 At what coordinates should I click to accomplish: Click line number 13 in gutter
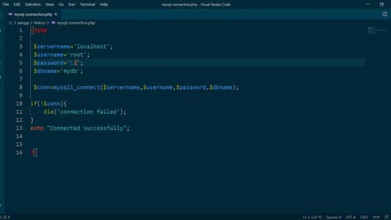click(x=19, y=128)
